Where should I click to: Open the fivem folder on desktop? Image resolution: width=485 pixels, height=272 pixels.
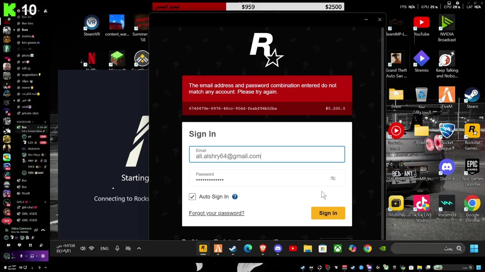pos(396,98)
